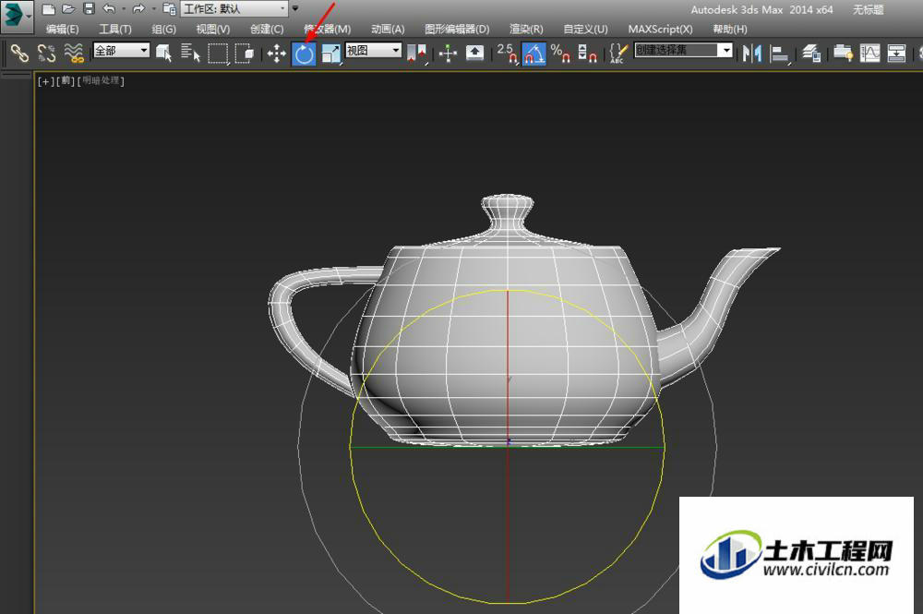
Task: Click the Rectangular Selection Region icon
Action: pos(218,54)
